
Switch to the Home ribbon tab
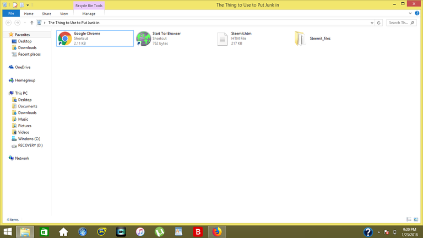pyautogui.click(x=29, y=13)
